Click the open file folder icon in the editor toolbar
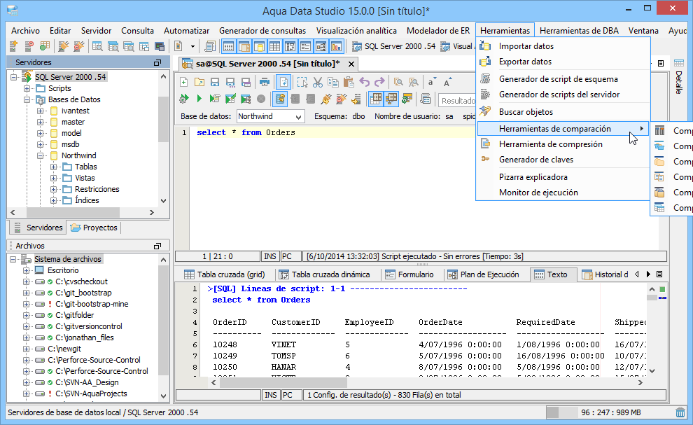This screenshot has width=693, height=425. point(199,82)
